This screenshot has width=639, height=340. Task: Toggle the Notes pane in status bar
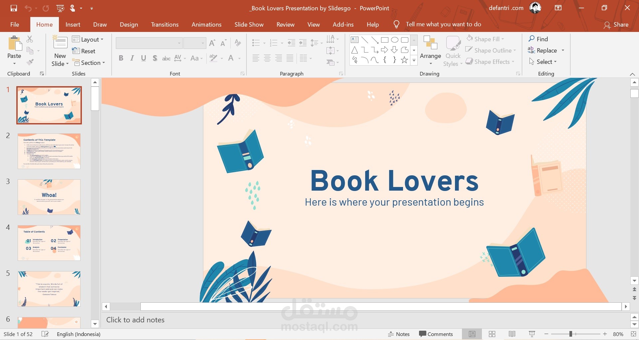(399, 334)
